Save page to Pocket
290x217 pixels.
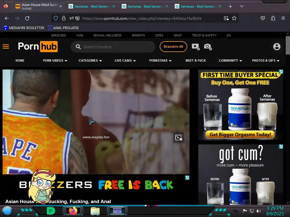[263, 18]
